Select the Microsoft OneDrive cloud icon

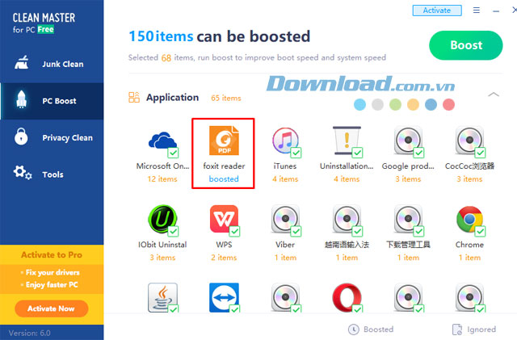(162, 141)
